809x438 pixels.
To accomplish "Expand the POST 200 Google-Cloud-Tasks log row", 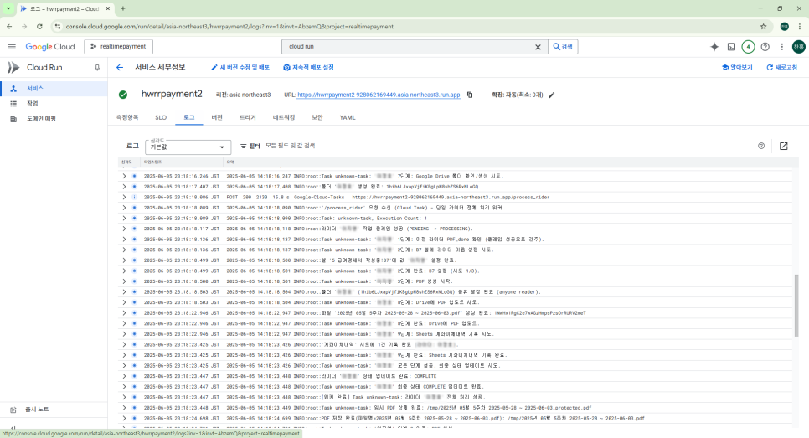I will click(124, 197).
